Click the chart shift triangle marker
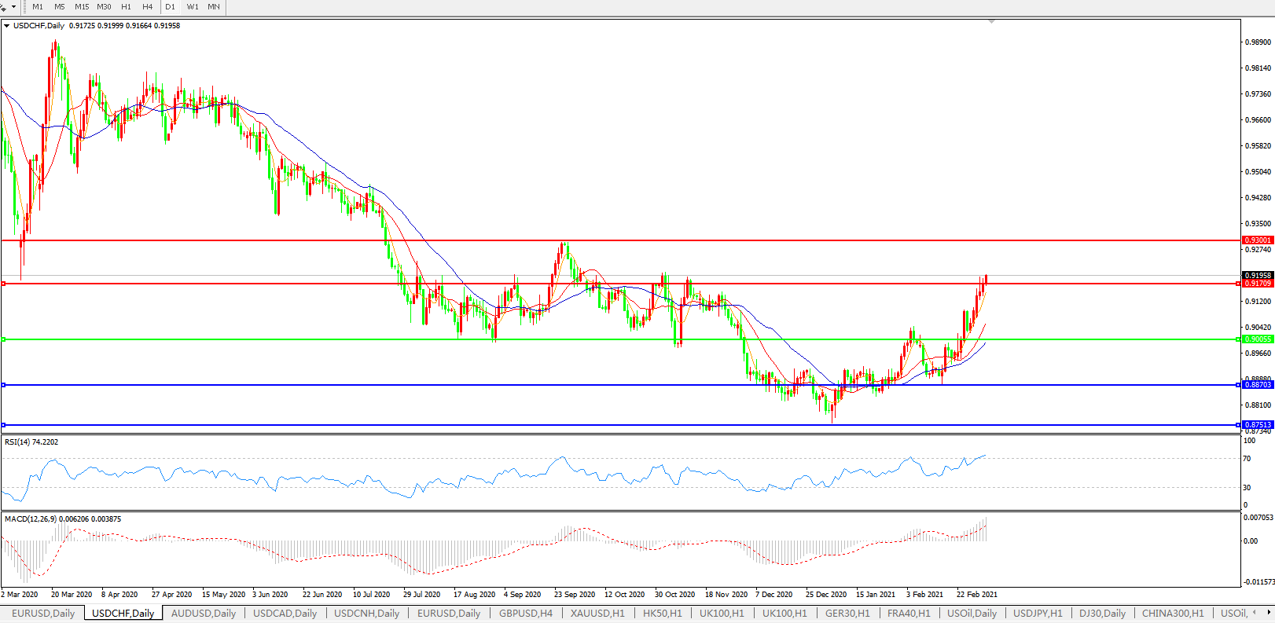Viewport: 1275px width, 623px height. 991,21
